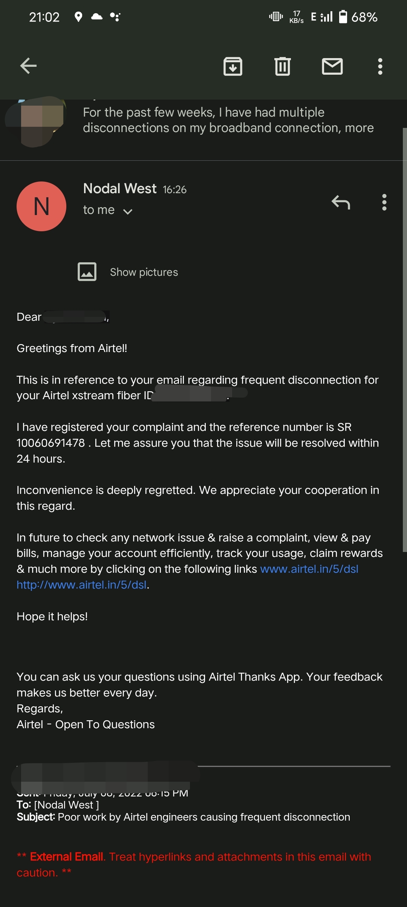Delete this email

point(283,66)
